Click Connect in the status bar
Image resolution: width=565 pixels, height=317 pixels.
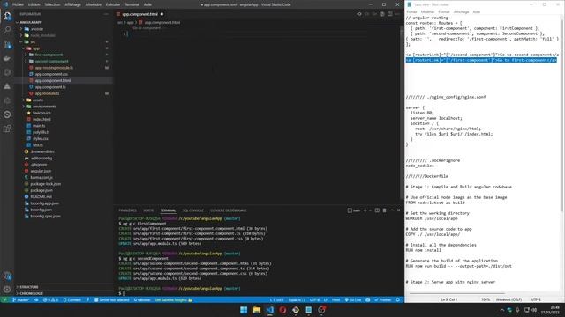coord(72,299)
